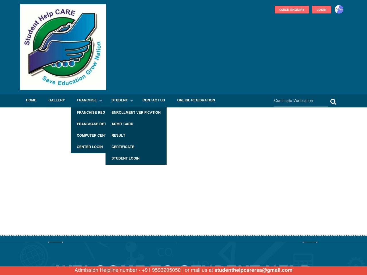Viewport: 367px width, 275px height.
Task: Select STUDENT LOGIN from Student menu
Action: (136, 158)
